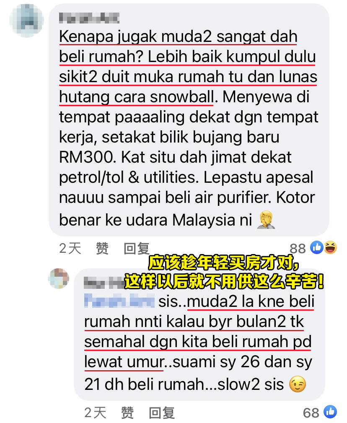Click the thumbs-up reaction icon beside 68
Viewport: 347px width, 423px height.
click(x=330, y=412)
